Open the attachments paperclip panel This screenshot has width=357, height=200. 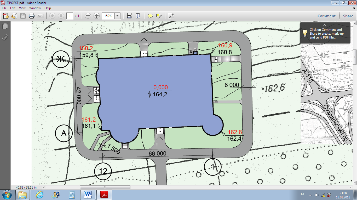coord(5,37)
